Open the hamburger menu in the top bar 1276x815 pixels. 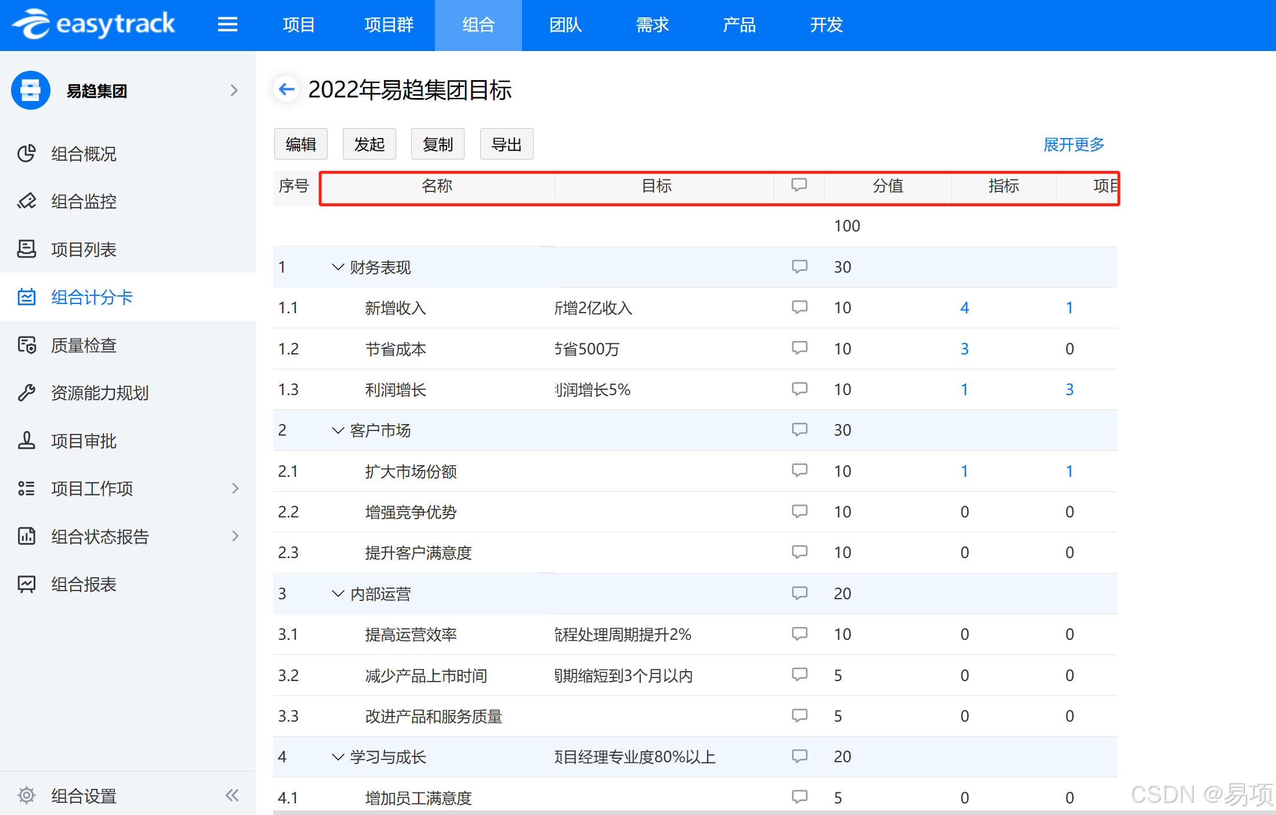pyautogui.click(x=227, y=24)
